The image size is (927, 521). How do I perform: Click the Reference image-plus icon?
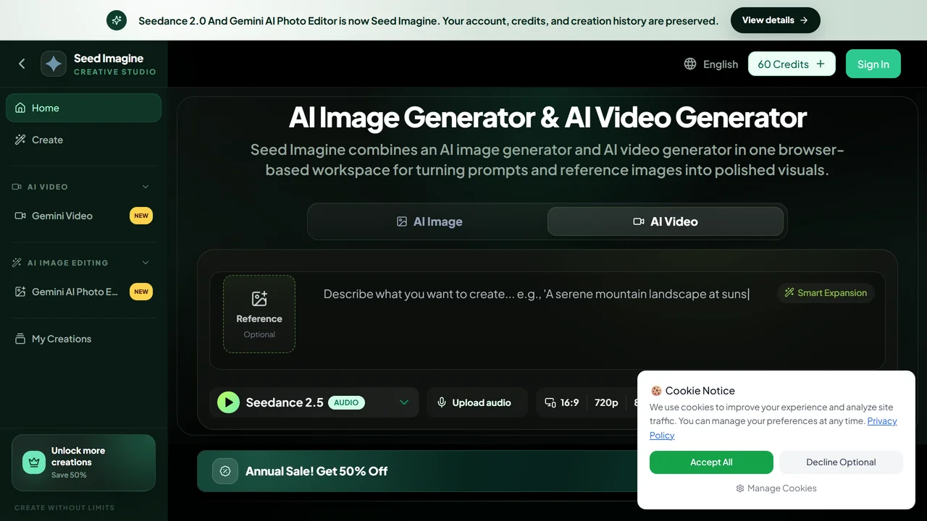pyautogui.click(x=259, y=298)
